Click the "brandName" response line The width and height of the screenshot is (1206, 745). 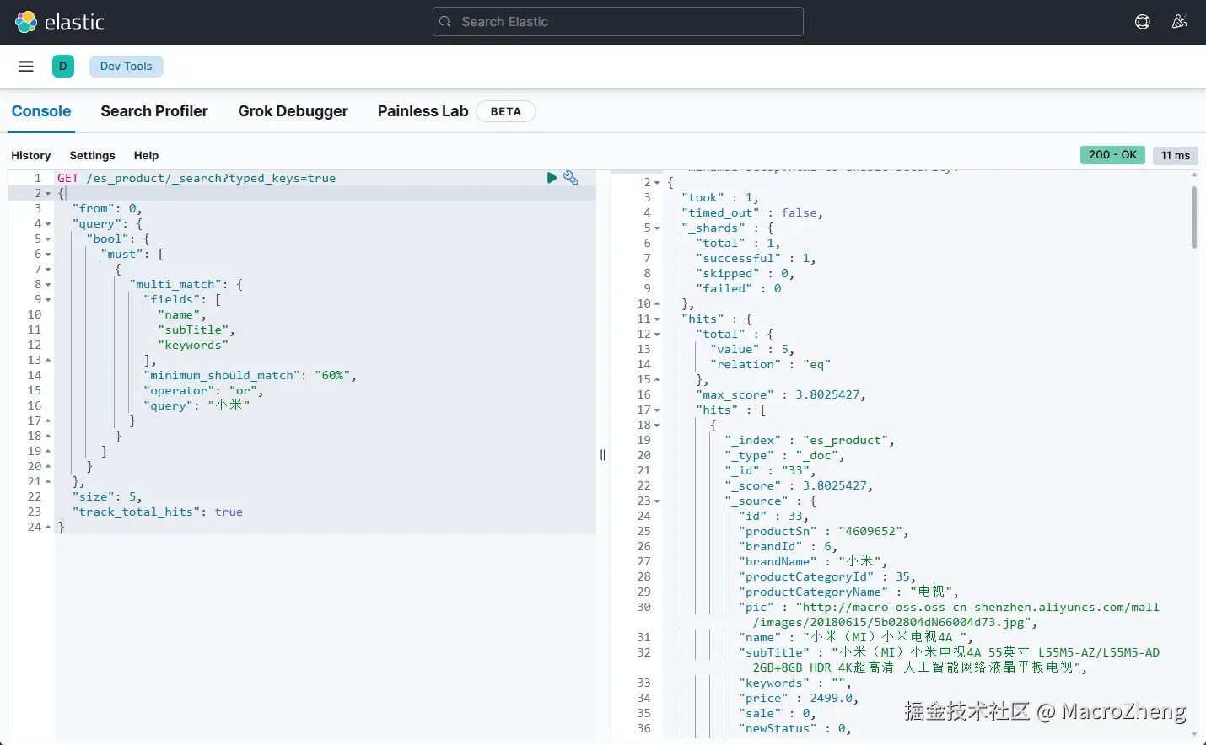pyautogui.click(x=813, y=562)
